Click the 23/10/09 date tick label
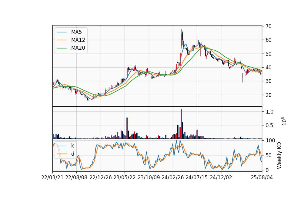The image size is (291, 209). tap(149, 177)
